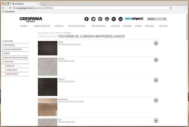Image resolution: width=189 pixels, height=127 pixels.
Task: Open Grespania's Facebook page icon
Action: 86,19
